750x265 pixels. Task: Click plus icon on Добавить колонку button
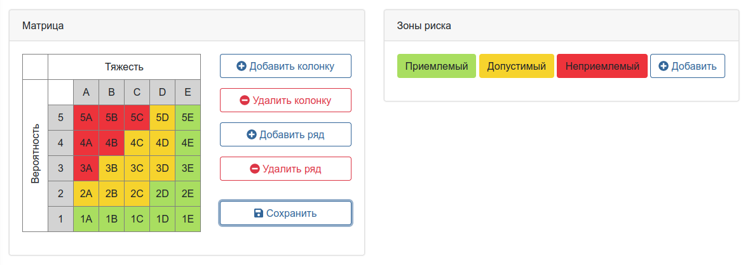(x=242, y=66)
